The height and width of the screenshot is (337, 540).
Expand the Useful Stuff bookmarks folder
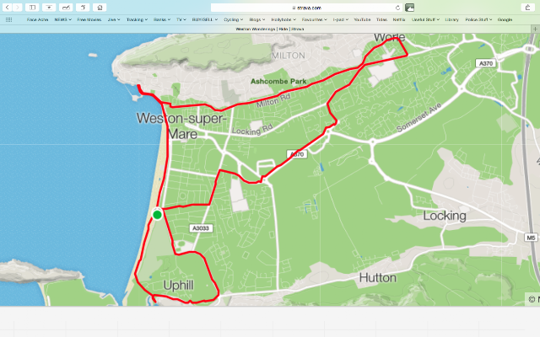tap(425, 19)
